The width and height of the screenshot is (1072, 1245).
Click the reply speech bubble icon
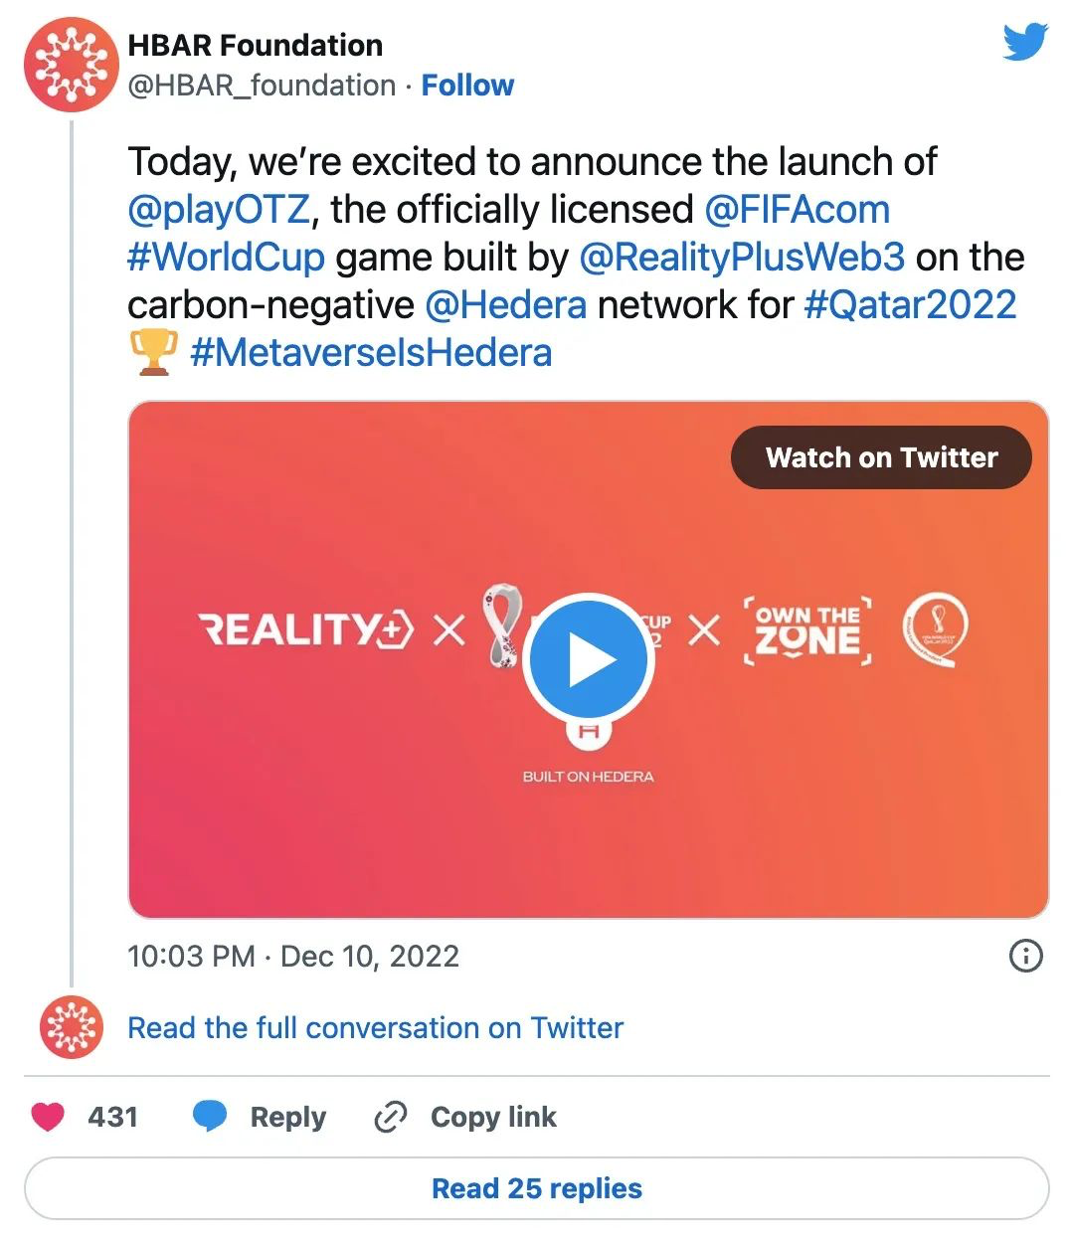[209, 1117]
